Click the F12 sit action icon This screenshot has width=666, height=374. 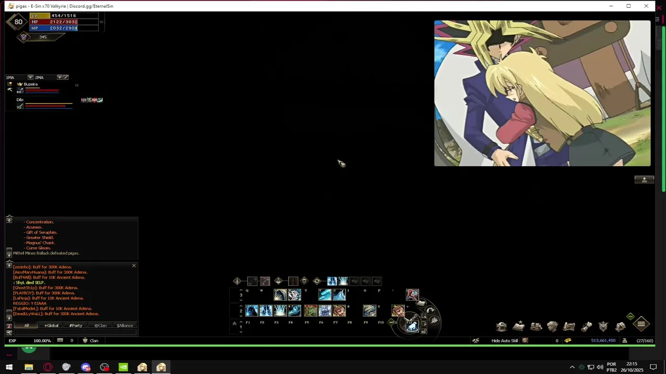point(412,326)
